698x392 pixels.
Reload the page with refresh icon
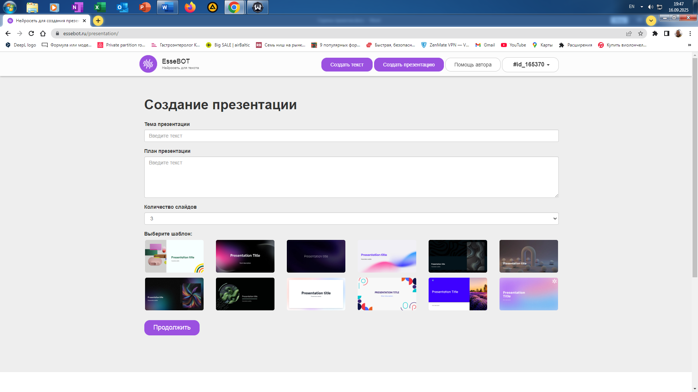[x=31, y=33]
